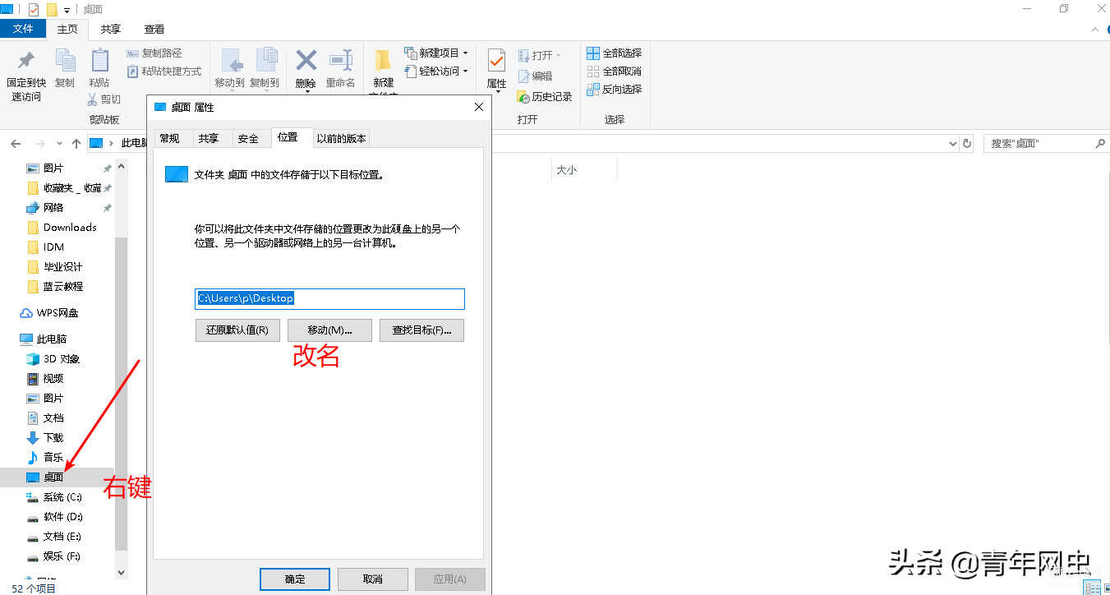Screen dimensions: 1110x595
Task: Click Edit (编辑) in the ribbon
Action: pyautogui.click(x=535, y=76)
